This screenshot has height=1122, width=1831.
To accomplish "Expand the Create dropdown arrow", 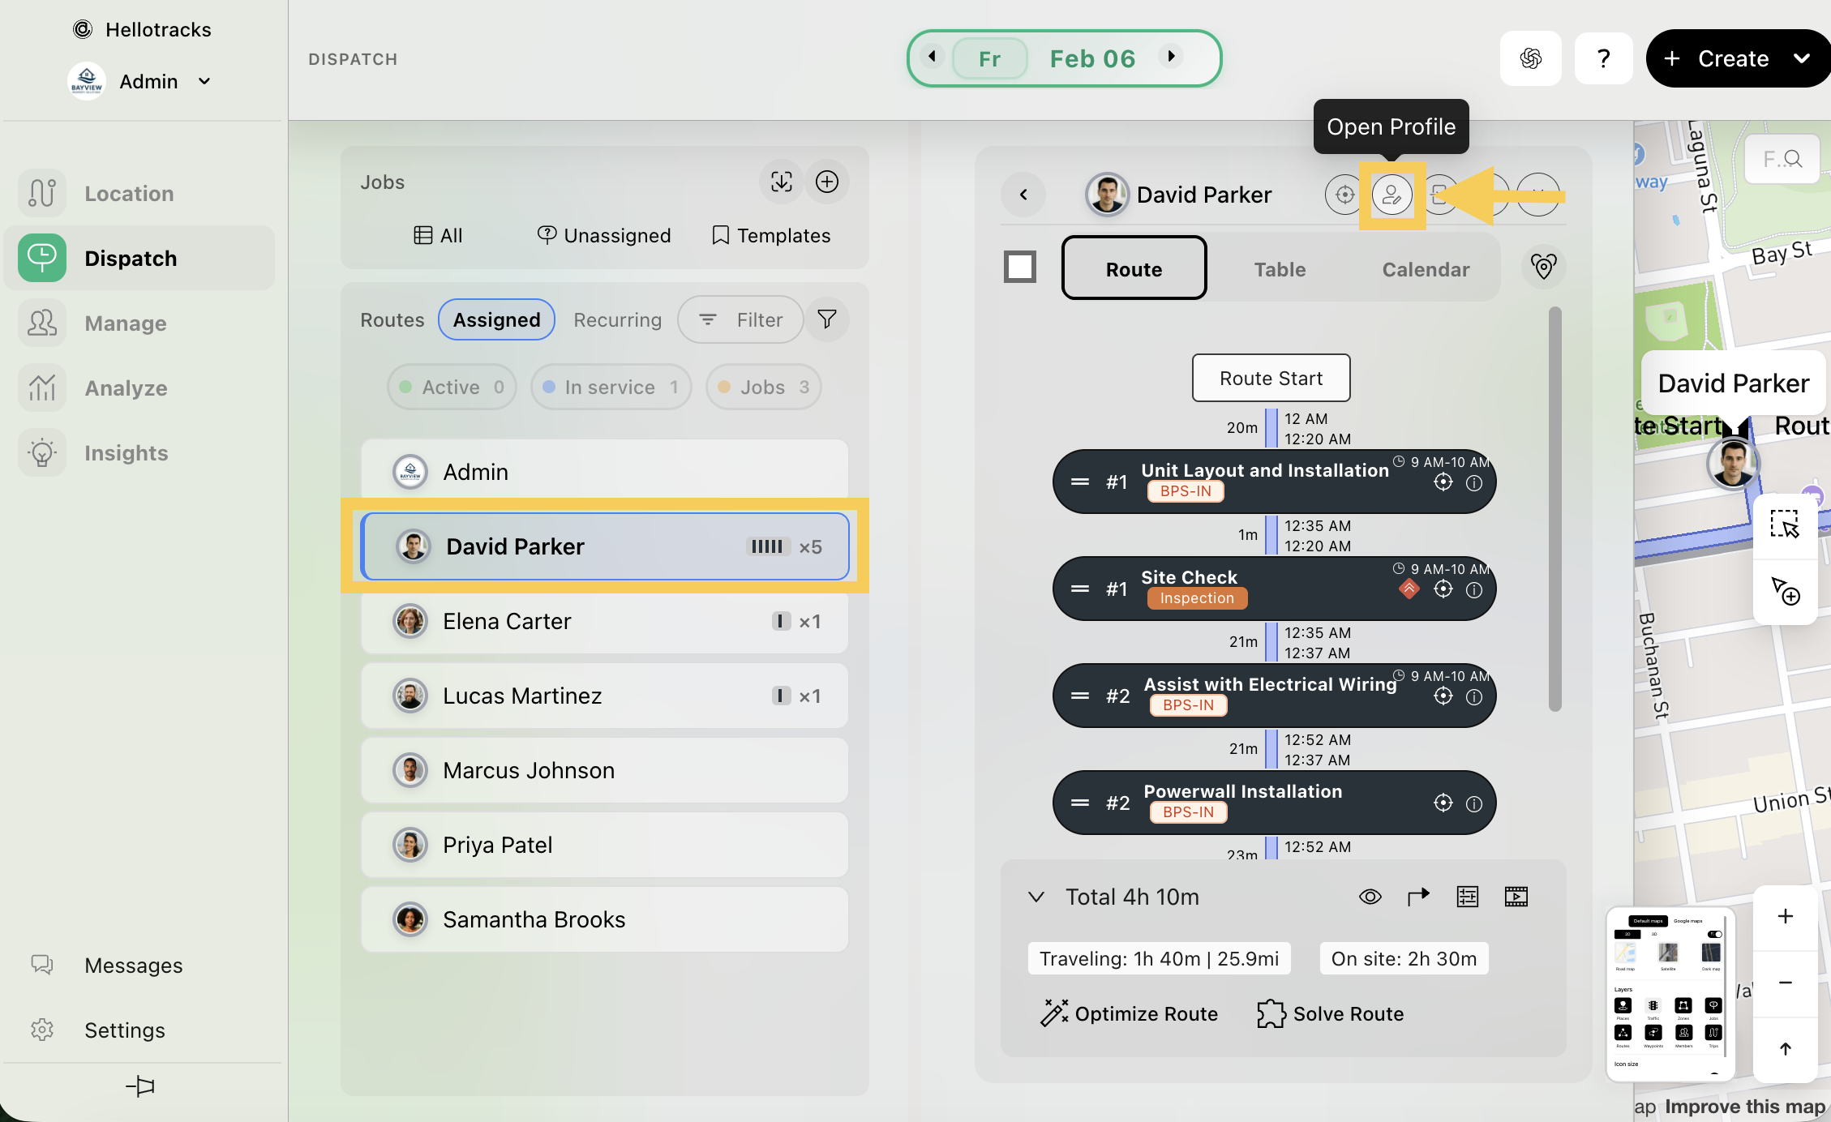I will [x=1802, y=58].
